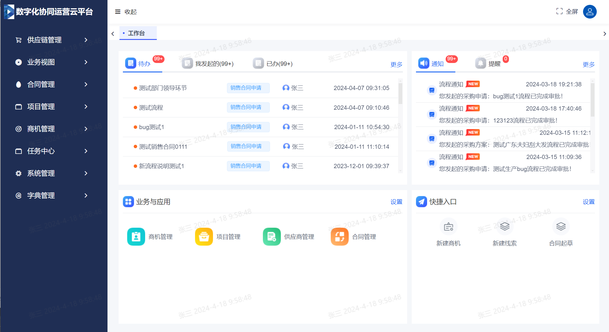Click the fullscreen icon
609x332 pixels.
pyautogui.click(x=559, y=11)
